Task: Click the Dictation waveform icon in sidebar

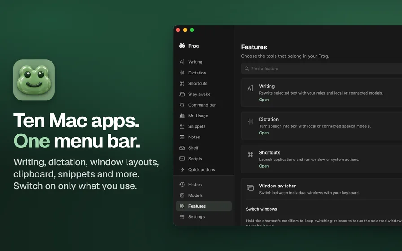Action: pos(182,73)
